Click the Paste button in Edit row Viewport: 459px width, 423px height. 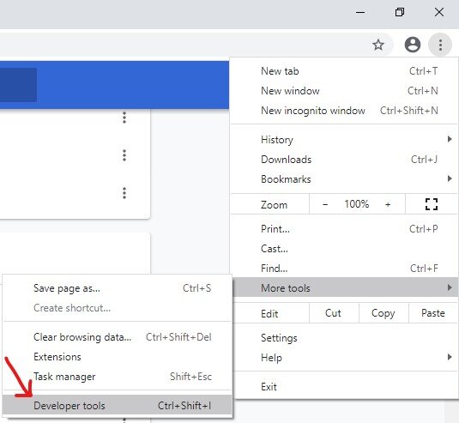(433, 313)
